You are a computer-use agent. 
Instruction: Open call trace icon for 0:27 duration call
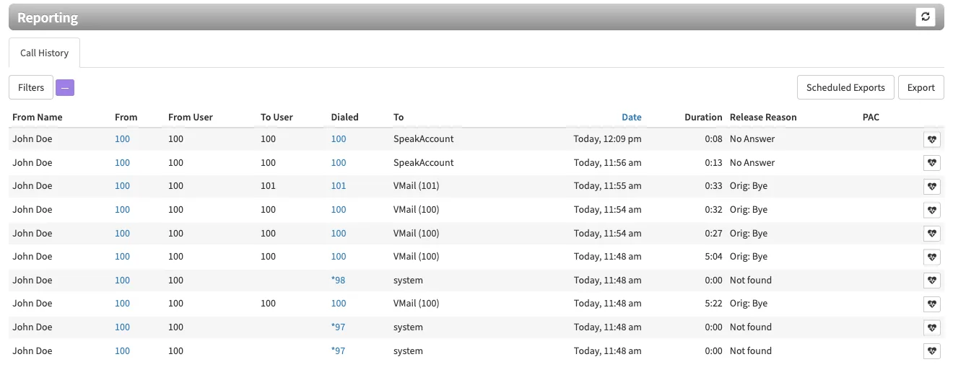pos(932,234)
